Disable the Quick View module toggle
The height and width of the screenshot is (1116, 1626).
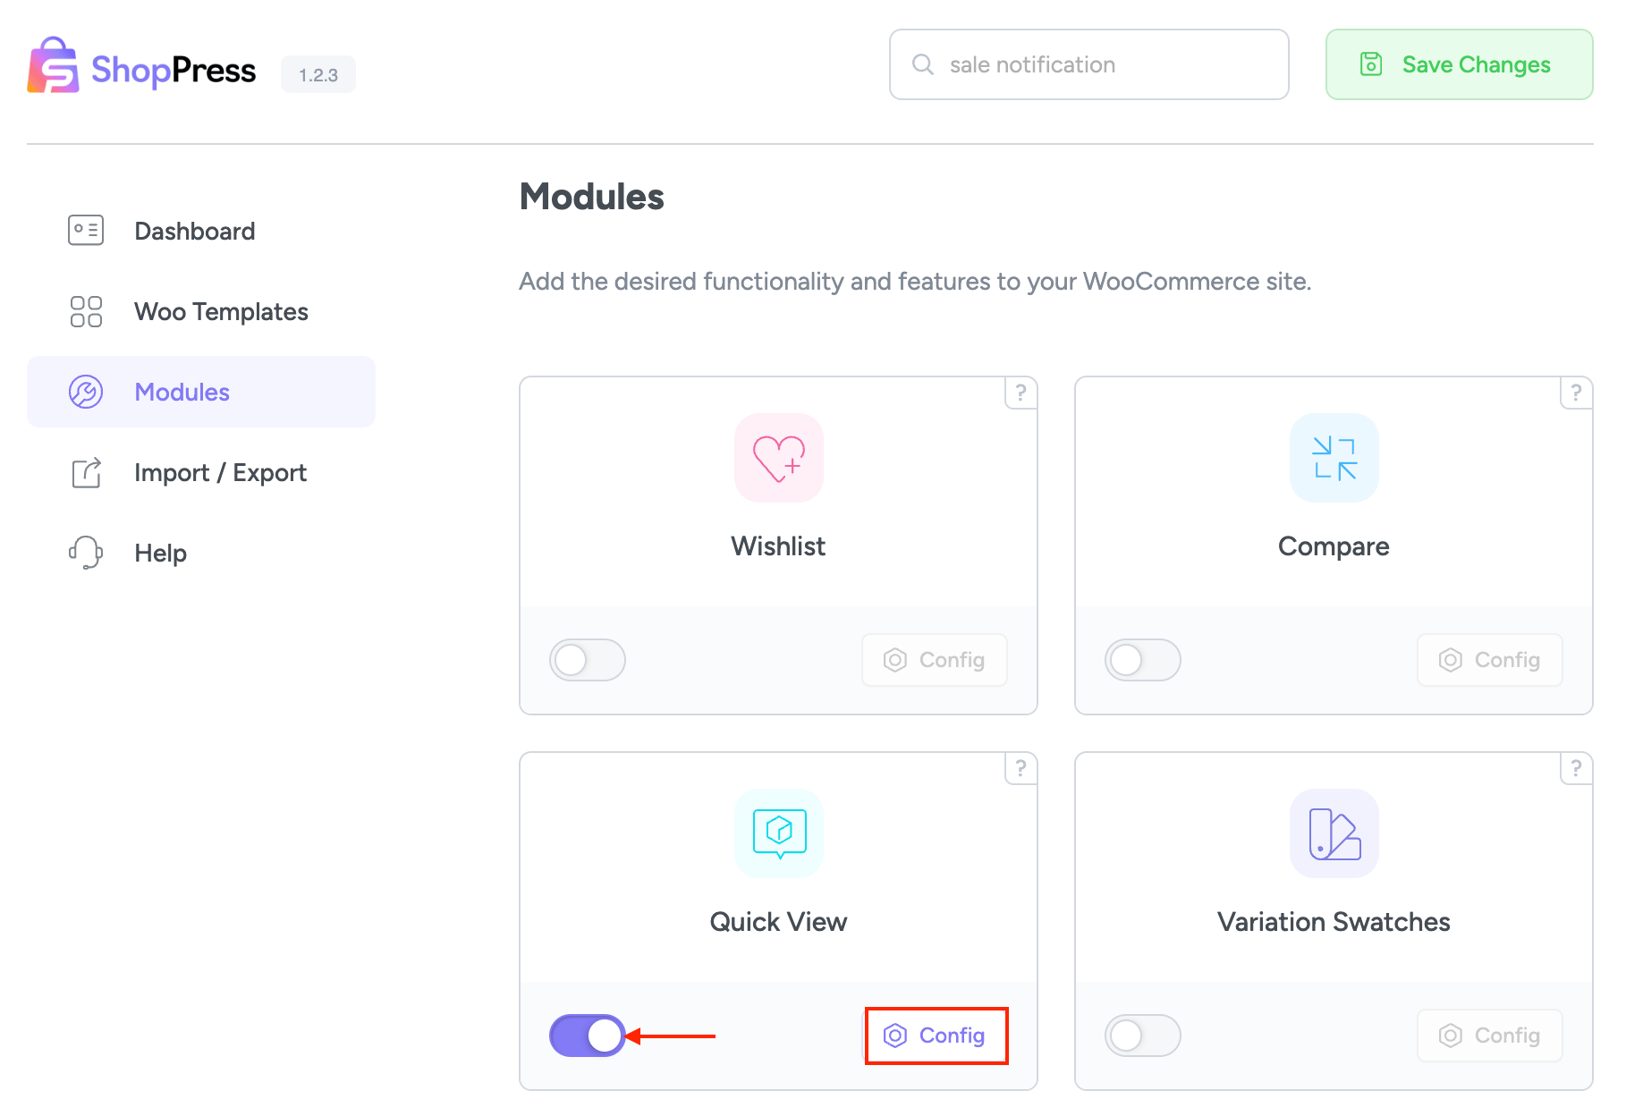(x=587, y=1036)
